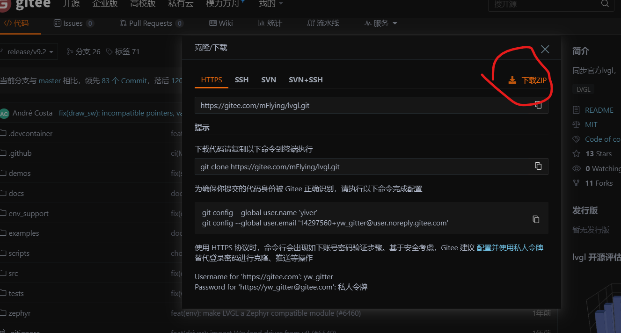Click the Watching count link

[603, 168]
